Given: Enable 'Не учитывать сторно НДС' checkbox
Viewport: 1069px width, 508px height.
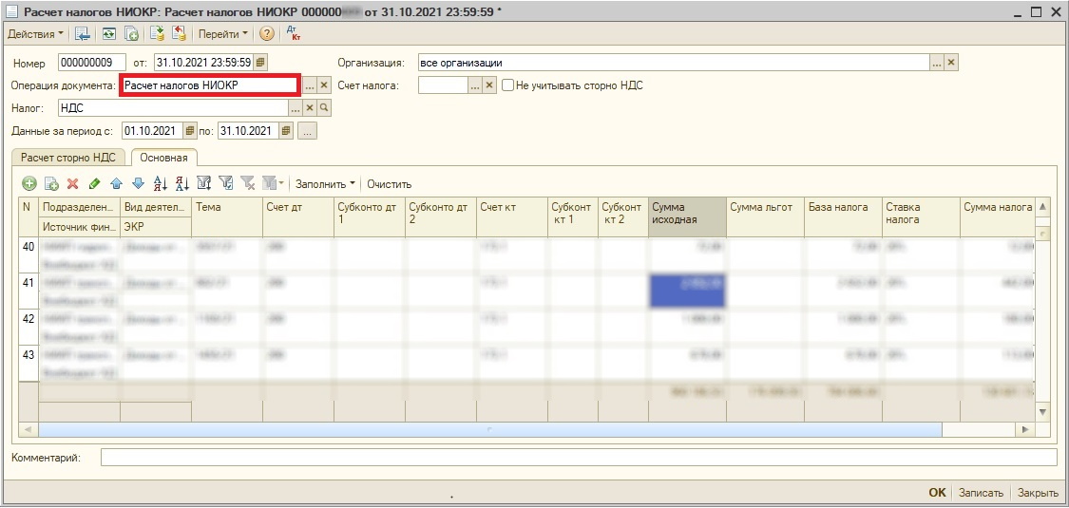Looking at the screenshot, I should (x=508, y=85).
